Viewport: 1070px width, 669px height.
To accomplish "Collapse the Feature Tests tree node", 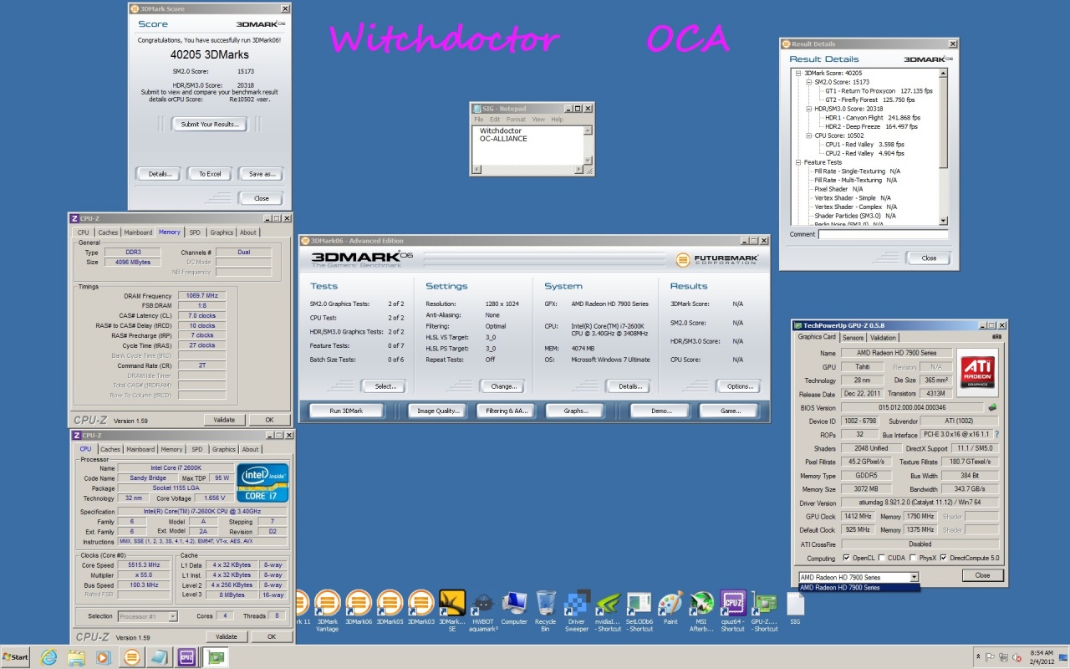I will tap(798, 162).
